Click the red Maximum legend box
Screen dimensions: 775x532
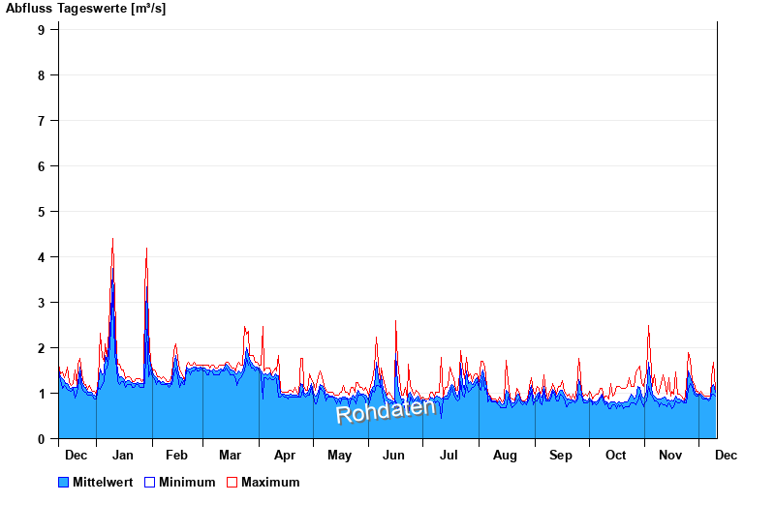(232, 482)
